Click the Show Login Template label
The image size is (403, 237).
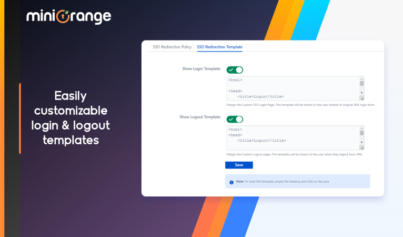pyautogui.click(x=201, y=68)
